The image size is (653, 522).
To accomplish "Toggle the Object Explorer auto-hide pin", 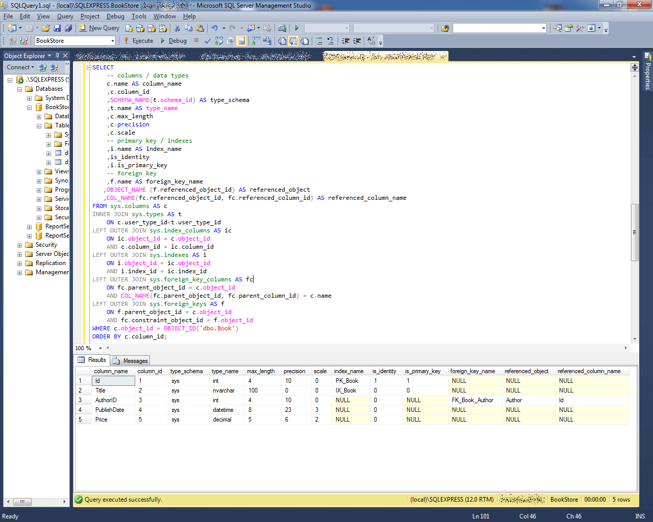I will click(58, 56).
